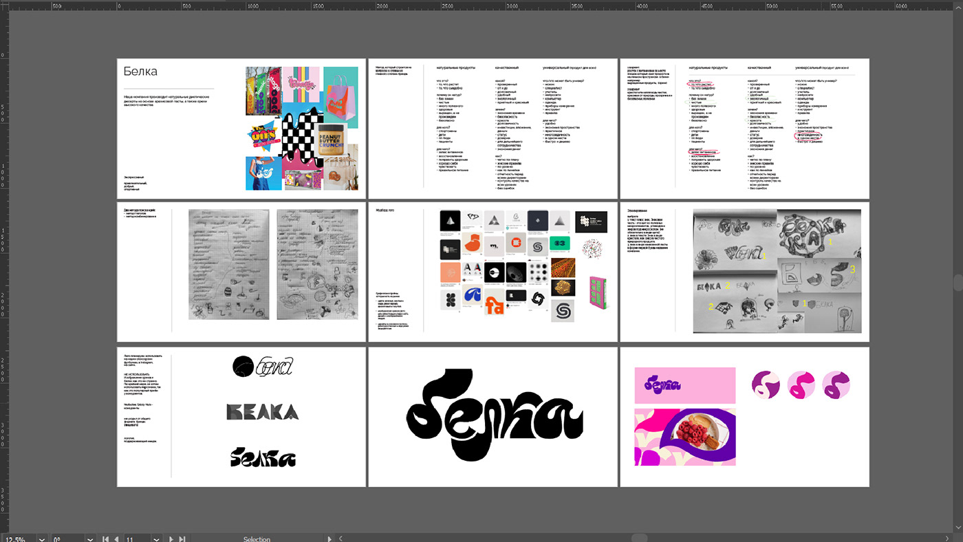Select the Белка heading on the first artboard

(140, 72)
